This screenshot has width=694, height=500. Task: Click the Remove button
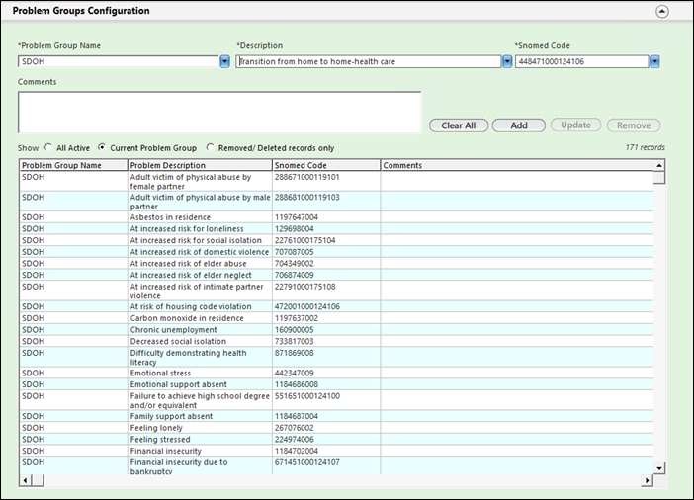point(634,125)
